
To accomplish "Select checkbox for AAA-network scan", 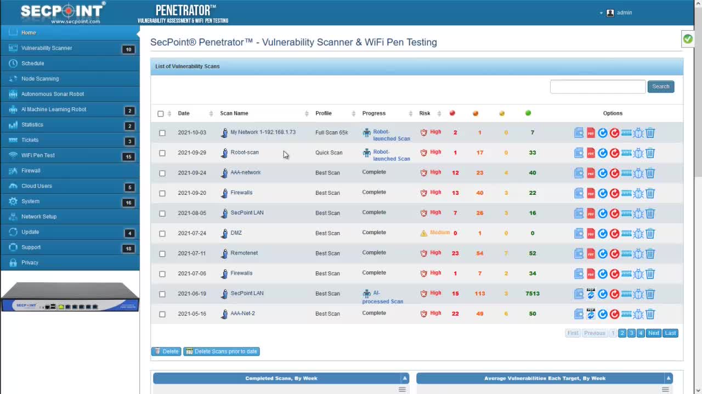I will 162,173.
